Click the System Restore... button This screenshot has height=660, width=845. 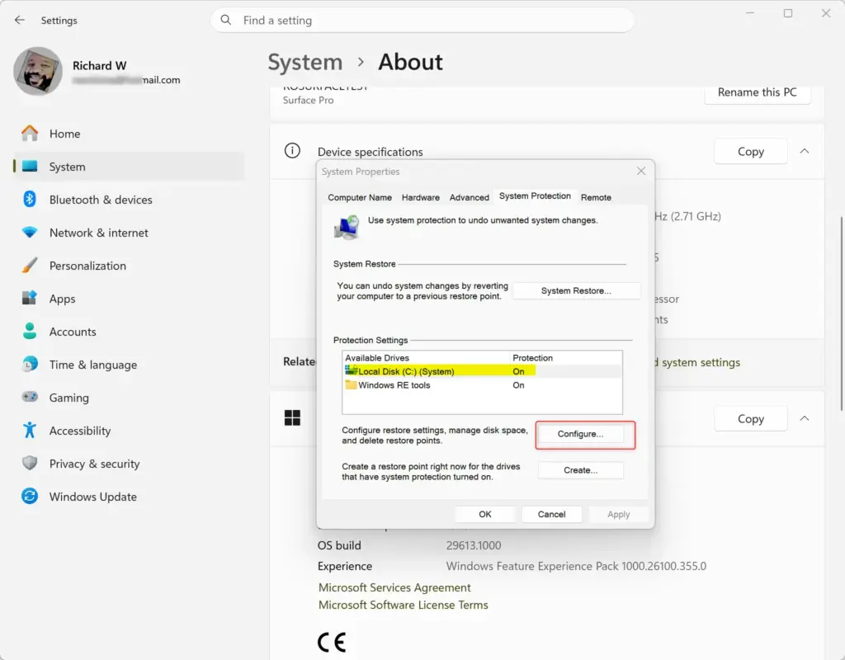click(x=576, y=291)
